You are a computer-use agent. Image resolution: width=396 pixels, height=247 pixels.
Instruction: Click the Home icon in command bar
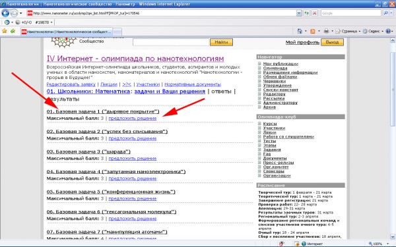pos(300,31)
